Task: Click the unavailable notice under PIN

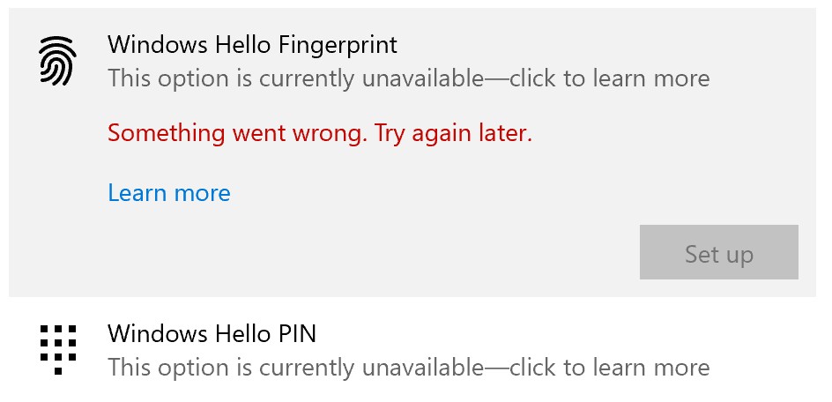Action: coord(409,367)
